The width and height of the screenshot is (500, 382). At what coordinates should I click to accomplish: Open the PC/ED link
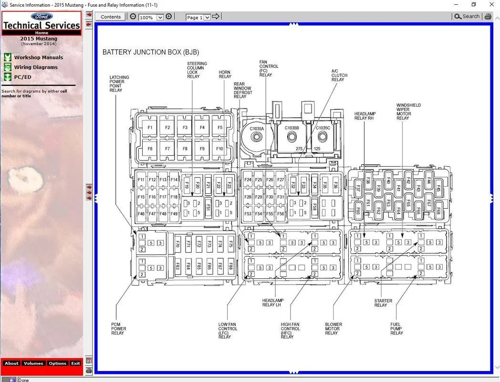point(22,77)
